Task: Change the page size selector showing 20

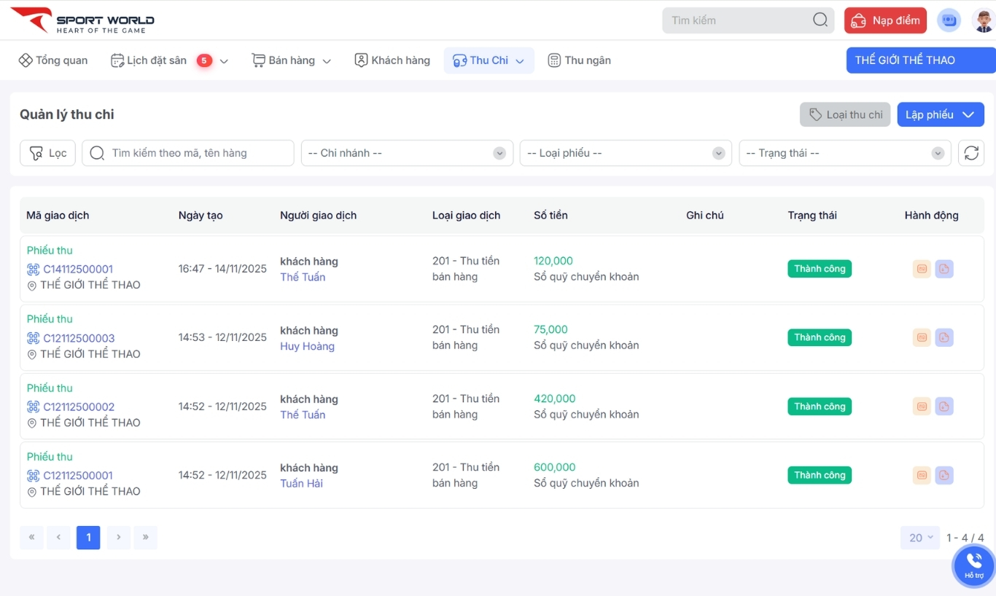Action: click(x=920, y=538)
